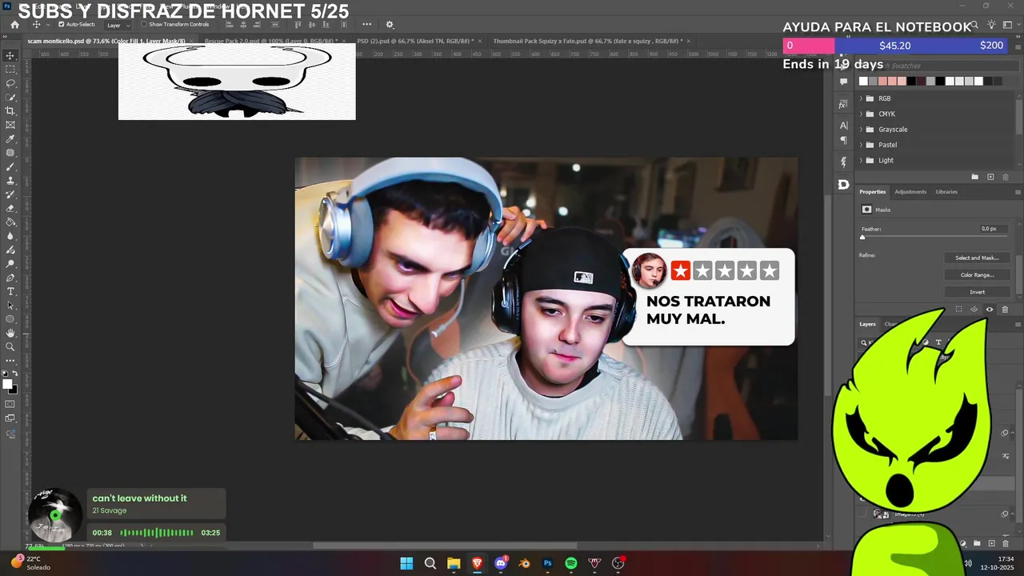Image resolution: width=1024 pixels, height=576 pixels.
Task: Expand the Grayscale swatch folder
Action: (x=861, y=130)
